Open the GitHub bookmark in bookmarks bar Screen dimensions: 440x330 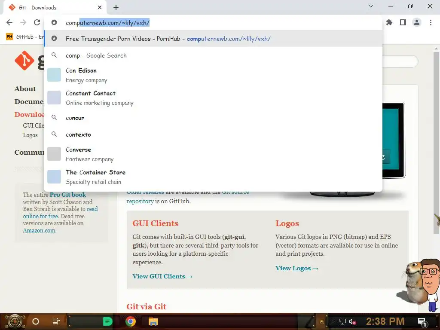[x=24, y=37]
